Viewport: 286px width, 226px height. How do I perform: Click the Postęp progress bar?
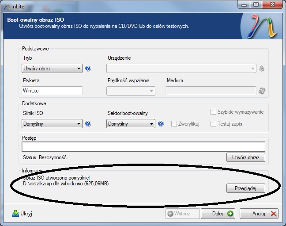[x=143, y=147]
